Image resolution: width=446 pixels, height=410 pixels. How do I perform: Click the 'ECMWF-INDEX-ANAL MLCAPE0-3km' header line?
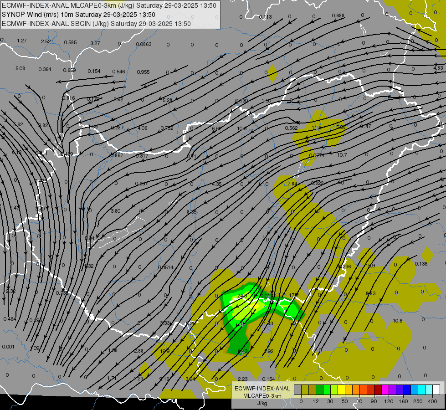tap(109, 5)
